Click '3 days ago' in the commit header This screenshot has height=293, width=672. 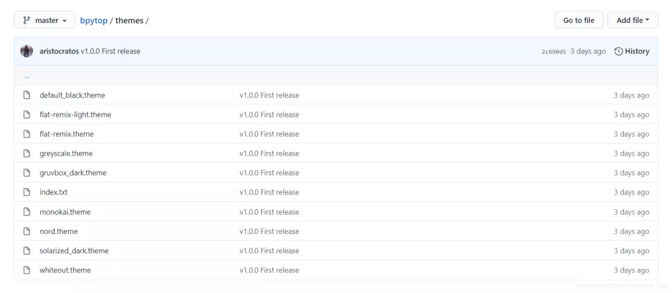pyautogui.click(x=588, y=52)
